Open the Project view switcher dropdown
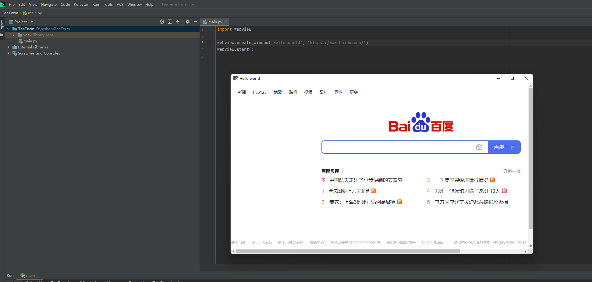This screenshot has height=282, width=592. (x=32, y=22)
